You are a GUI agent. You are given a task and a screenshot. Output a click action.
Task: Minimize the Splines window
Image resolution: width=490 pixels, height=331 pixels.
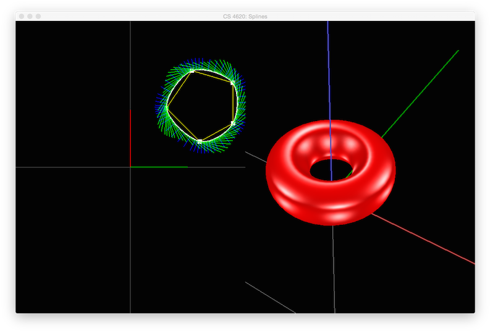[30, 16]
